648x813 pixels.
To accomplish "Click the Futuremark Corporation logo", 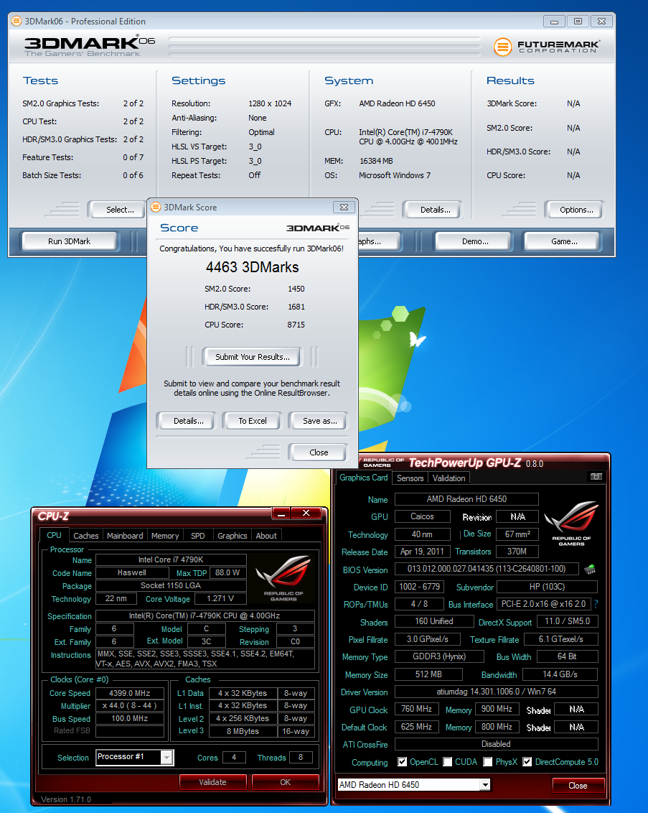I will 547,47.
